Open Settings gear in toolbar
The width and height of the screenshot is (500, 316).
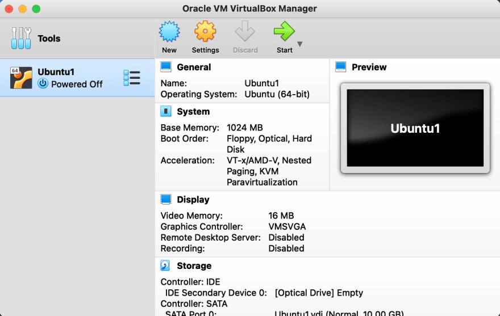(205, 31)
